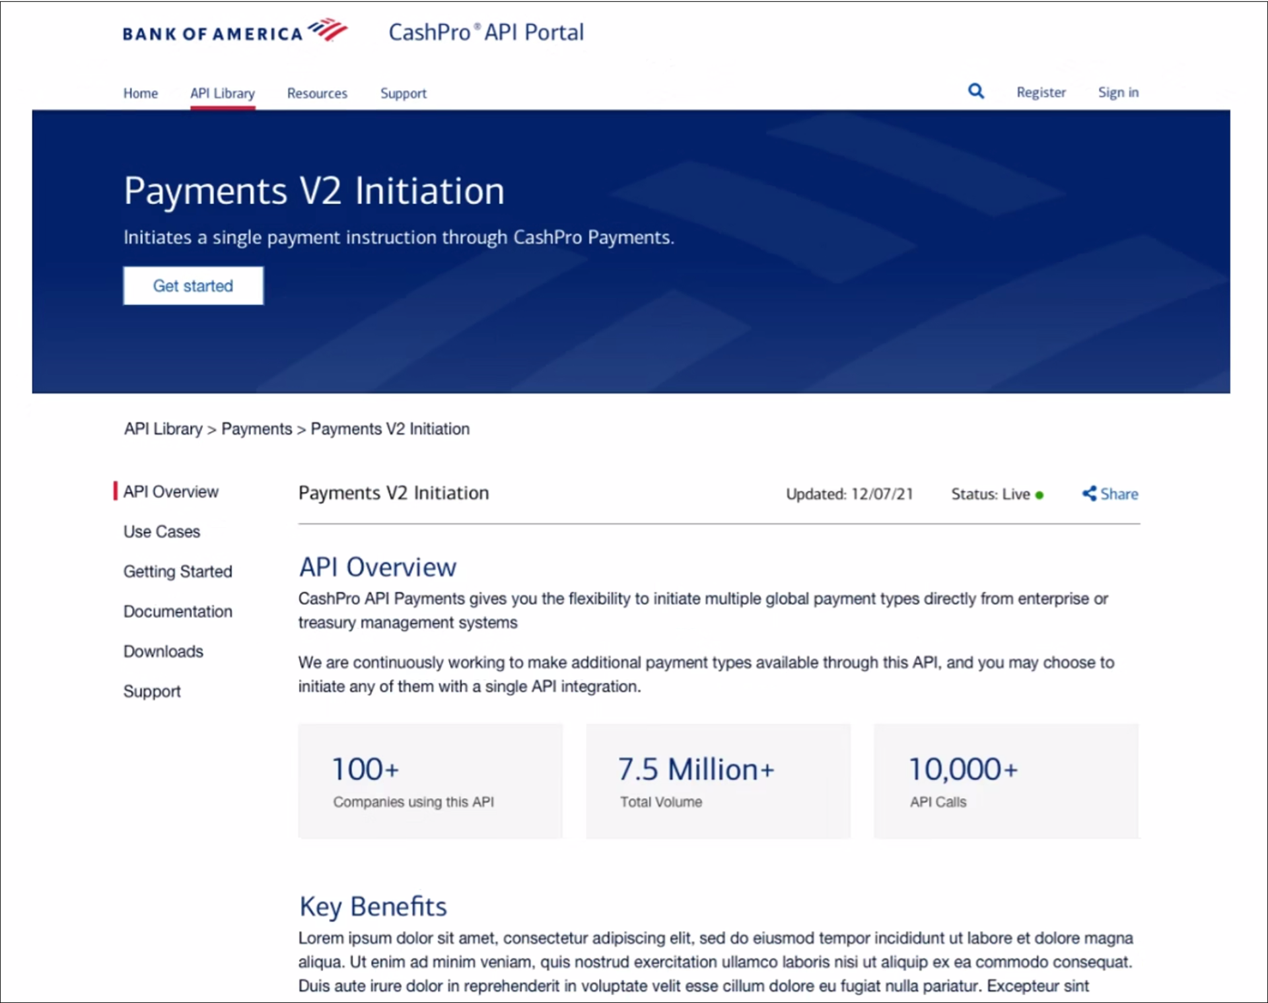Image resolution: width=1268 pixels, height=1003 pixels.
Task: Select Use Cases in the sidebar
Action: point(162,532)
